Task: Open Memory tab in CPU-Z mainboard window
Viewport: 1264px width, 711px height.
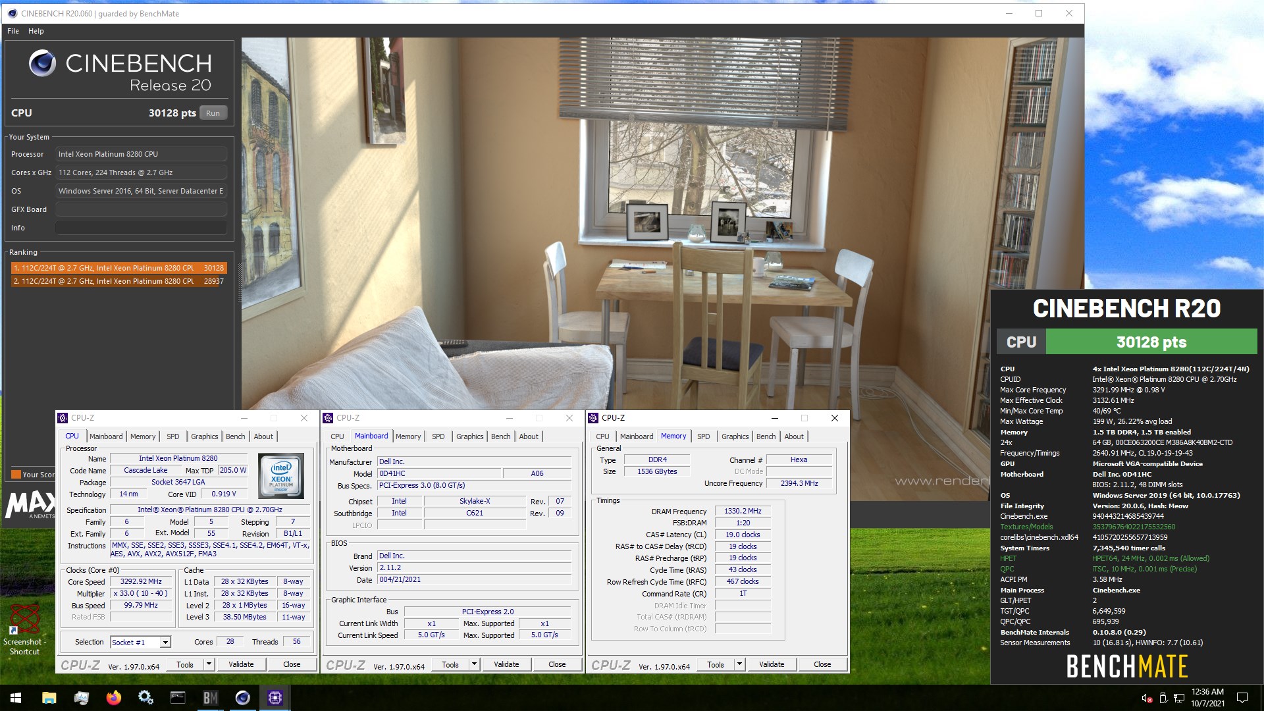Action: (x=408, y=436)
